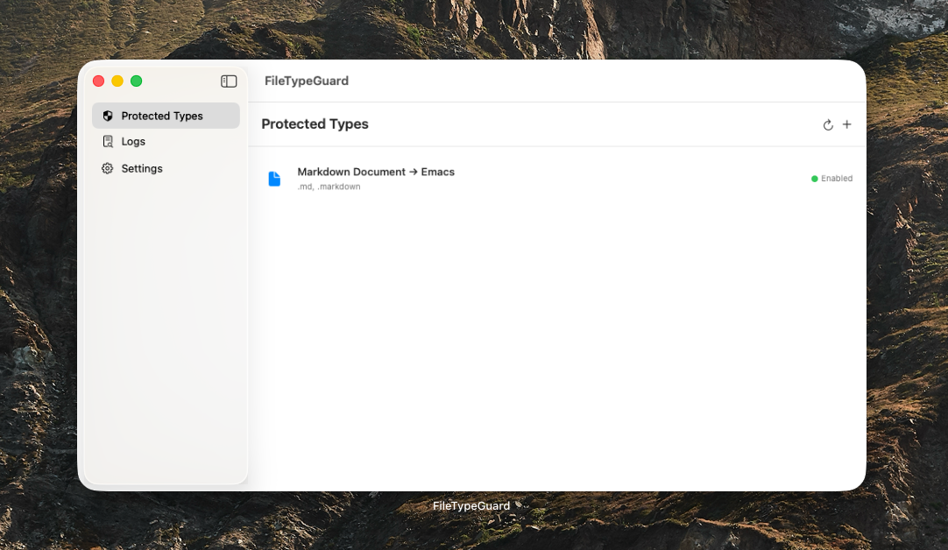Minimize the window using yellow button
The image size is (948, 550).
[117, 81]
